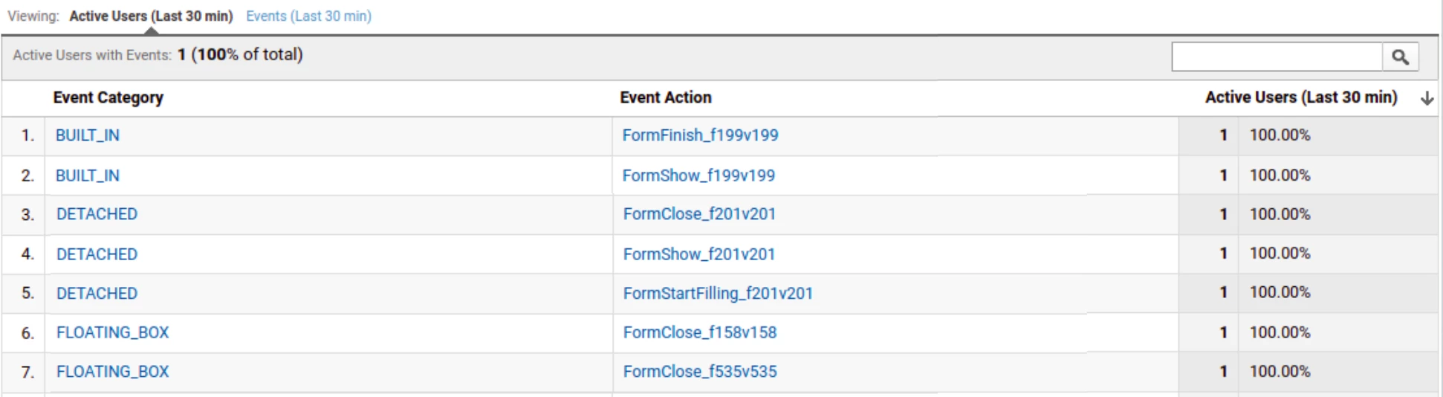1443x397 pixels.
Task: Open FLOATING_BOX category in row 7
Action: coord(112,371)
